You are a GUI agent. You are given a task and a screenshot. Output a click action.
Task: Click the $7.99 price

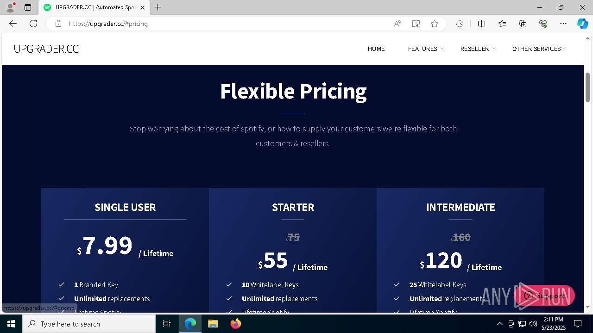pos(105,246)
